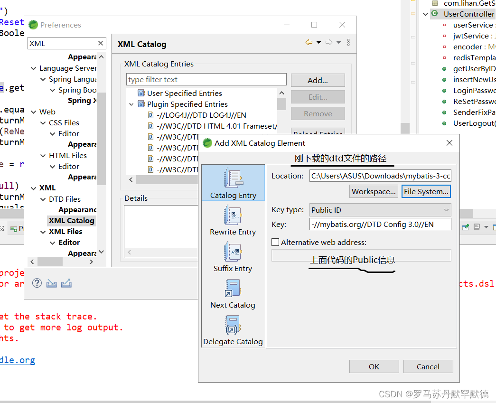Screen dimensions: 496x403
Task: Select the -//LOG4J//DTD LOG4J//EN entry
Action: point(202,115)
